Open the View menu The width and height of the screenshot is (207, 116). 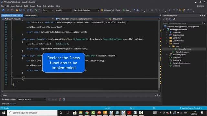13,6
